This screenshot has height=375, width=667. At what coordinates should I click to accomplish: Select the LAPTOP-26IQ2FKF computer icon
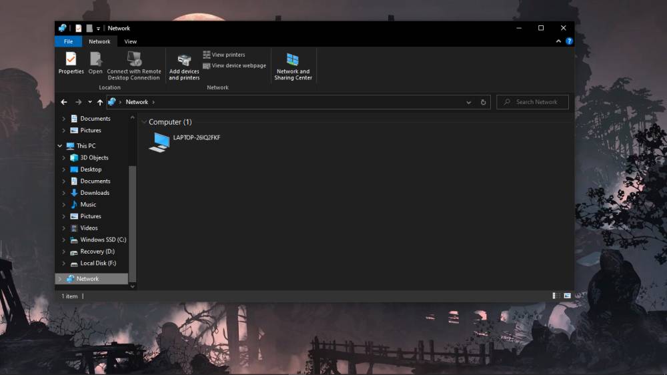click(159, 142)
